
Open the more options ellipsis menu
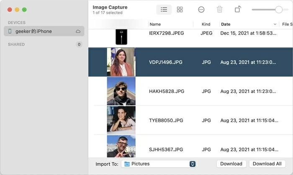click(201, 10)
